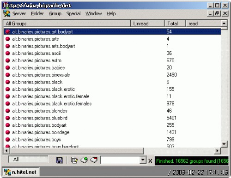Click the red ball beside alt.binaries.pictures.bluebird
Viewport: 231px width, 178px height.
[x=7, y=118]
